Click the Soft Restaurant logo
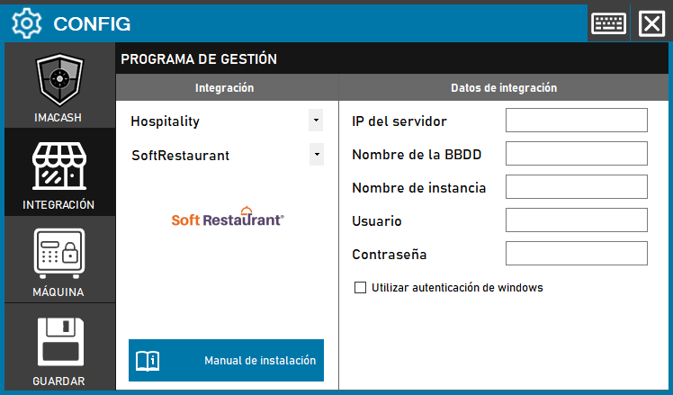 point(228,217)
